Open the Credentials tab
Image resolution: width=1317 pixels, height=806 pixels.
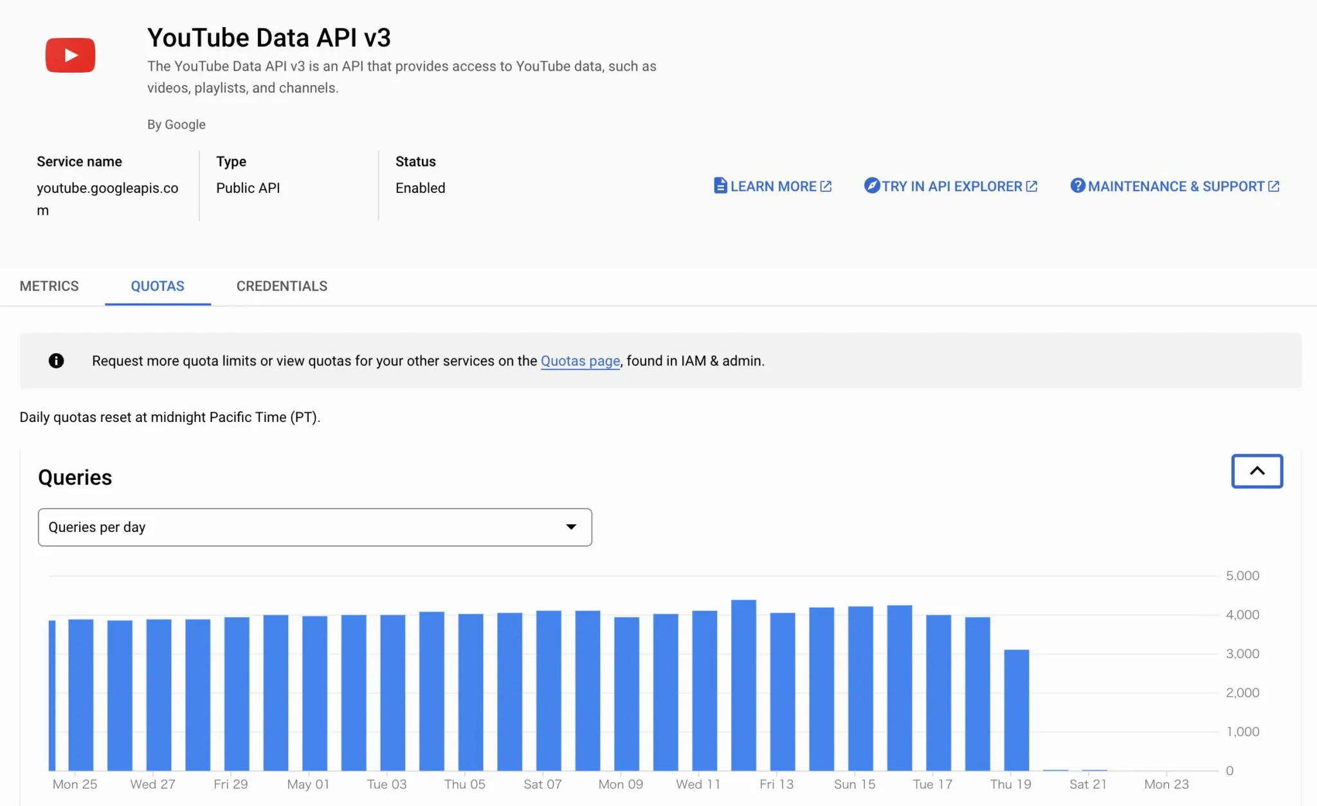[282, 286]
